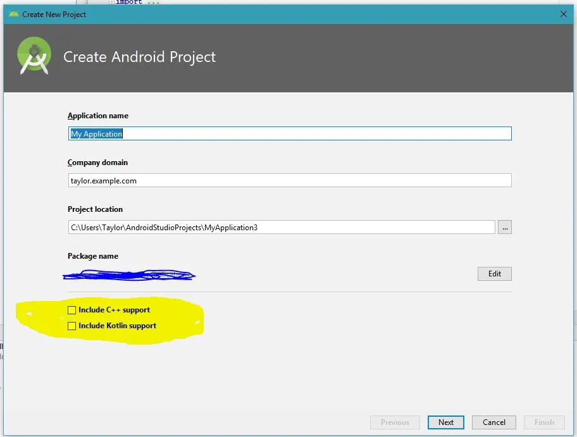Click the Company domain label
This screenshot has width=577, height=437.
(97, 163)
